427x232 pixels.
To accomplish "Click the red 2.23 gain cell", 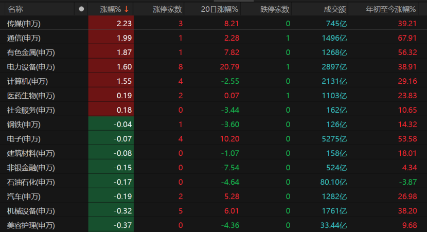I will point(111,24).
